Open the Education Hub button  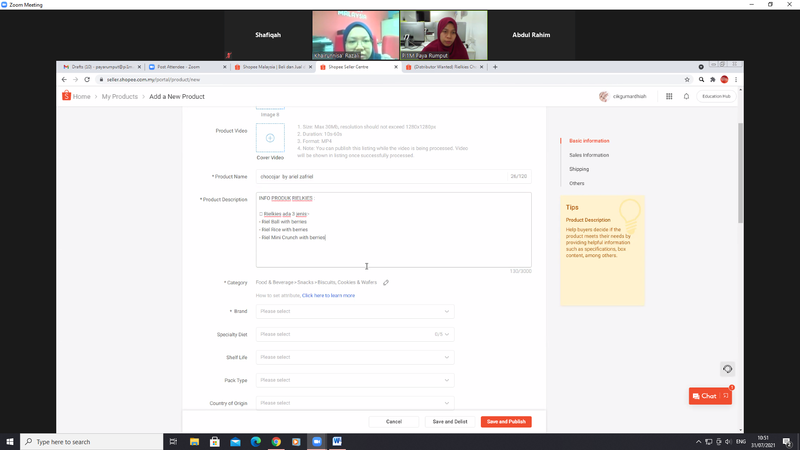click(x=716, y=96)
